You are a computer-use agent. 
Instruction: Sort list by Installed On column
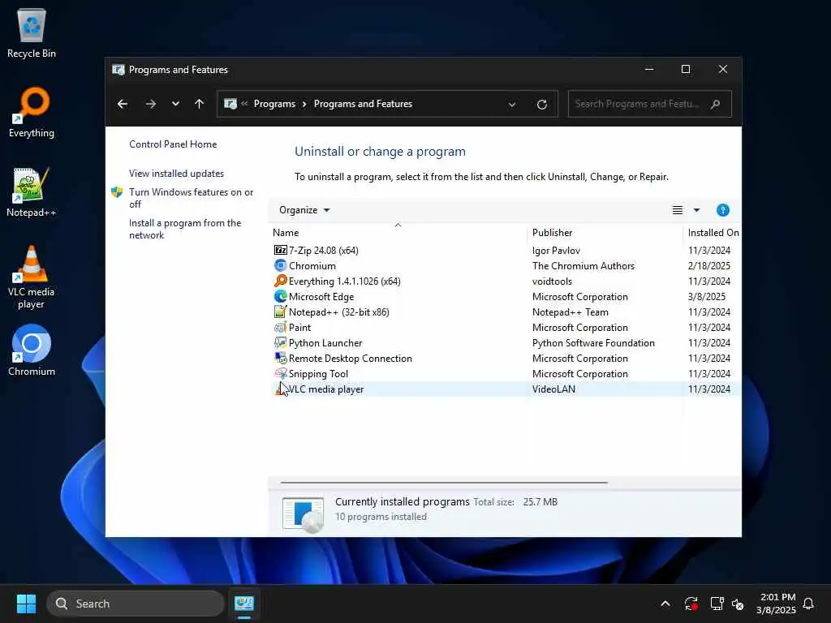point(713,233)
